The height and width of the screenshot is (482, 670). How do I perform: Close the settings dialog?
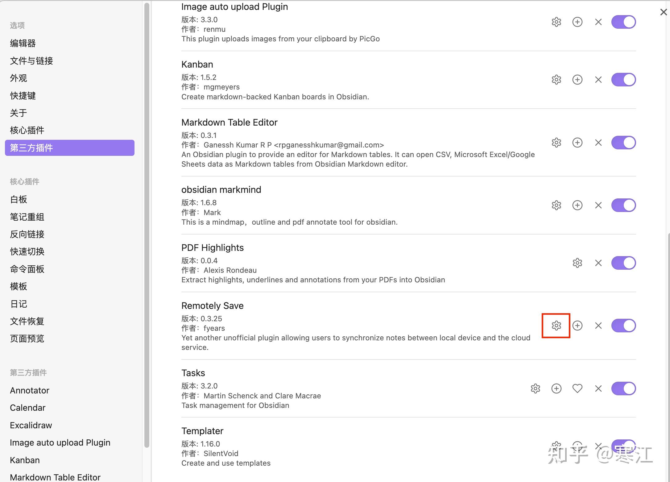click(x=663, y=12)
